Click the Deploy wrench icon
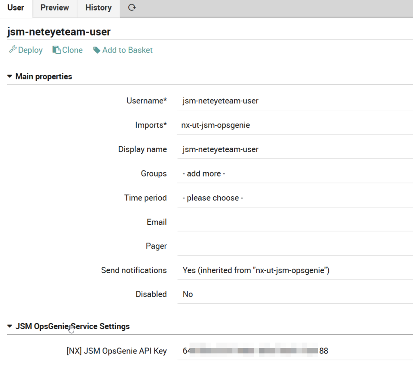Screen dimensions: 413x368 [x=13, y=49]
